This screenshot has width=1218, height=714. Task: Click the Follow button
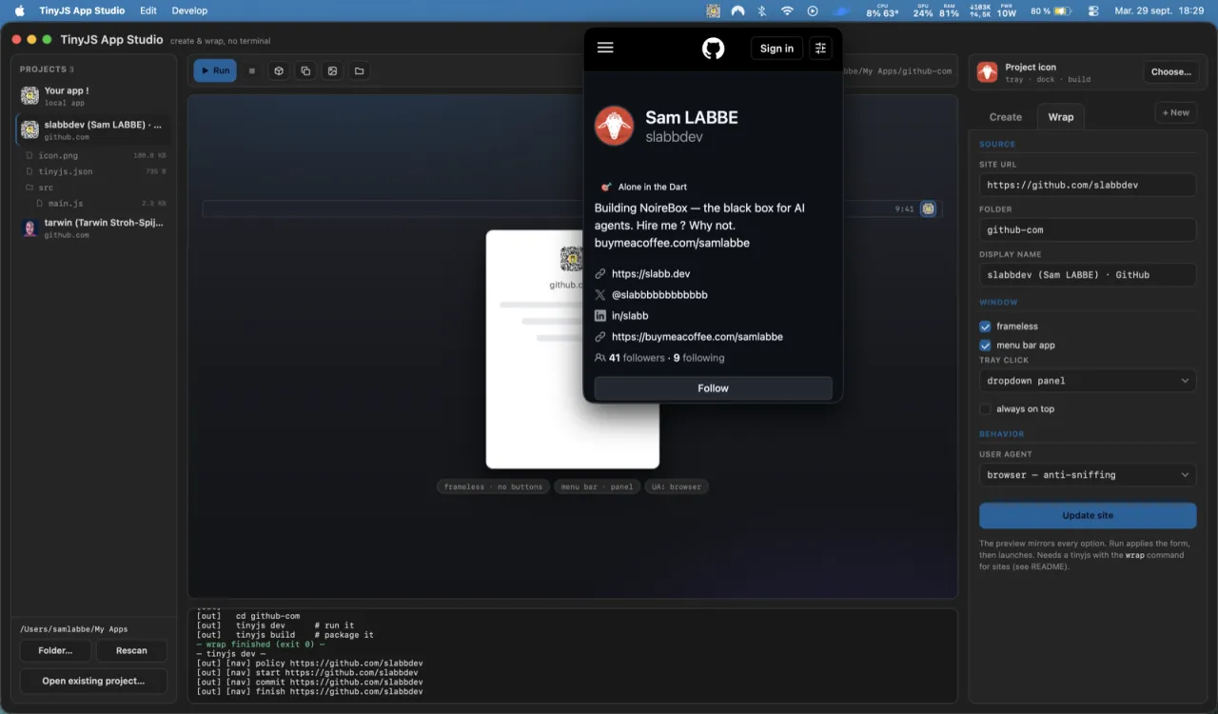pos(713,388)
